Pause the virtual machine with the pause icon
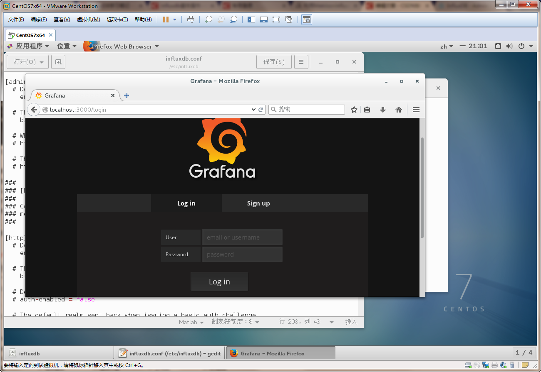The image size is (541, 372). click(x=166, y=20)
